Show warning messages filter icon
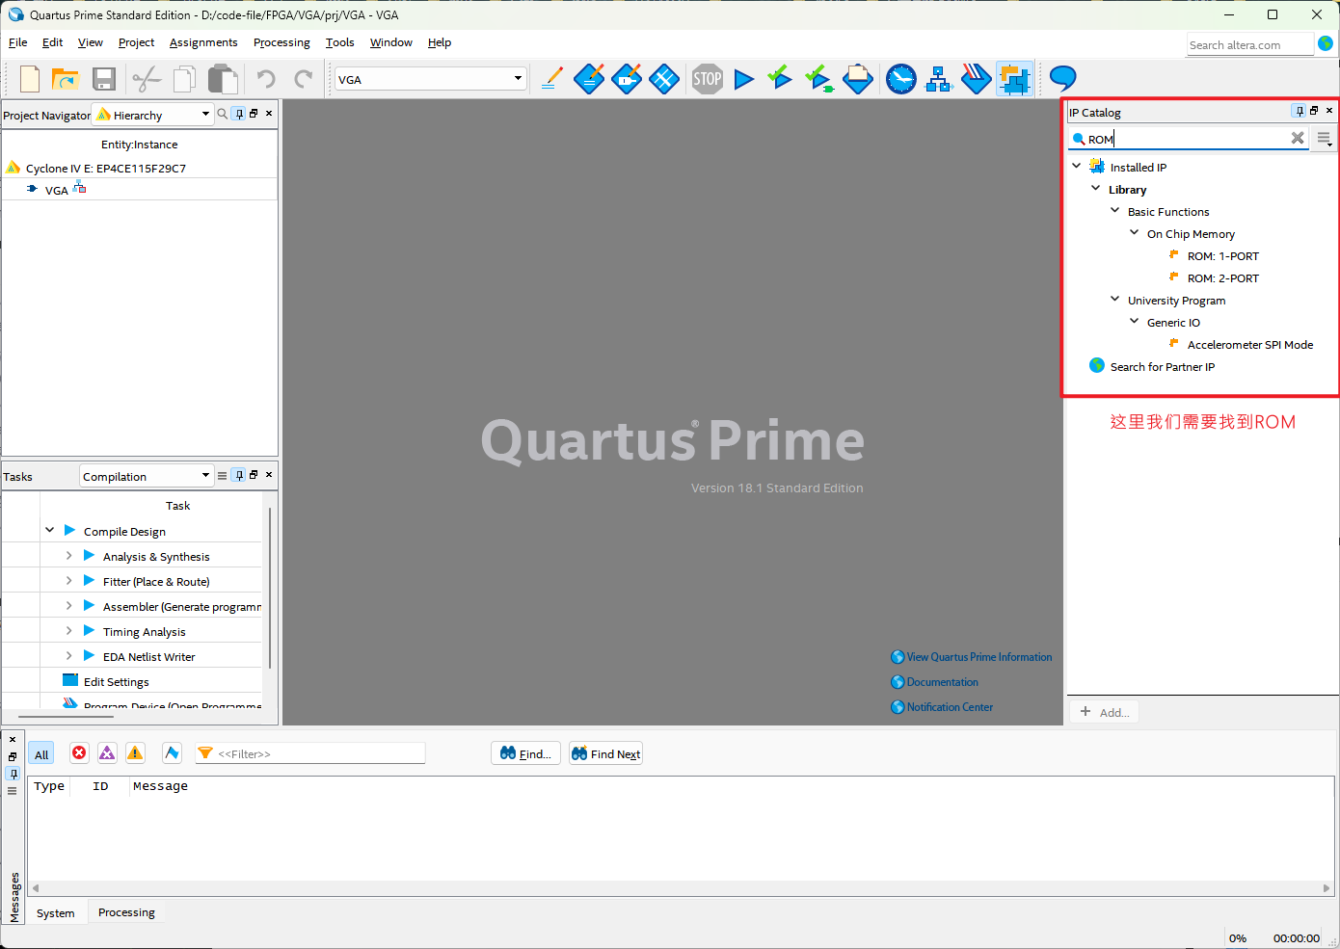This screenshot has width=1340, height=949. click(x=135, y=753)
